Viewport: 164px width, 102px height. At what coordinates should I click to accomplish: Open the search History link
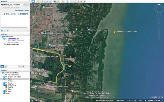(27, 11)
